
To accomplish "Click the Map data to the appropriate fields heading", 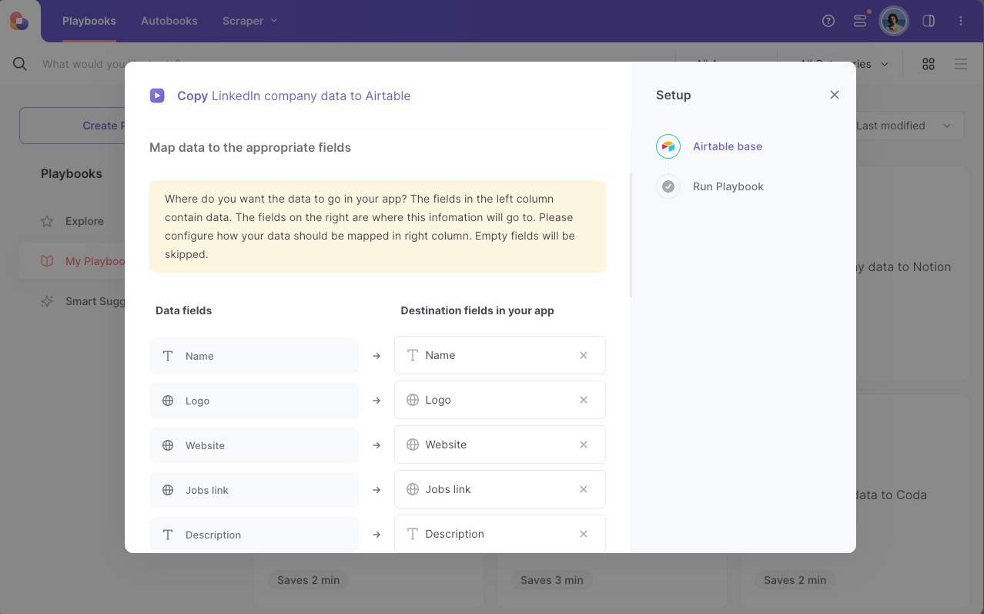I will 250,147.
